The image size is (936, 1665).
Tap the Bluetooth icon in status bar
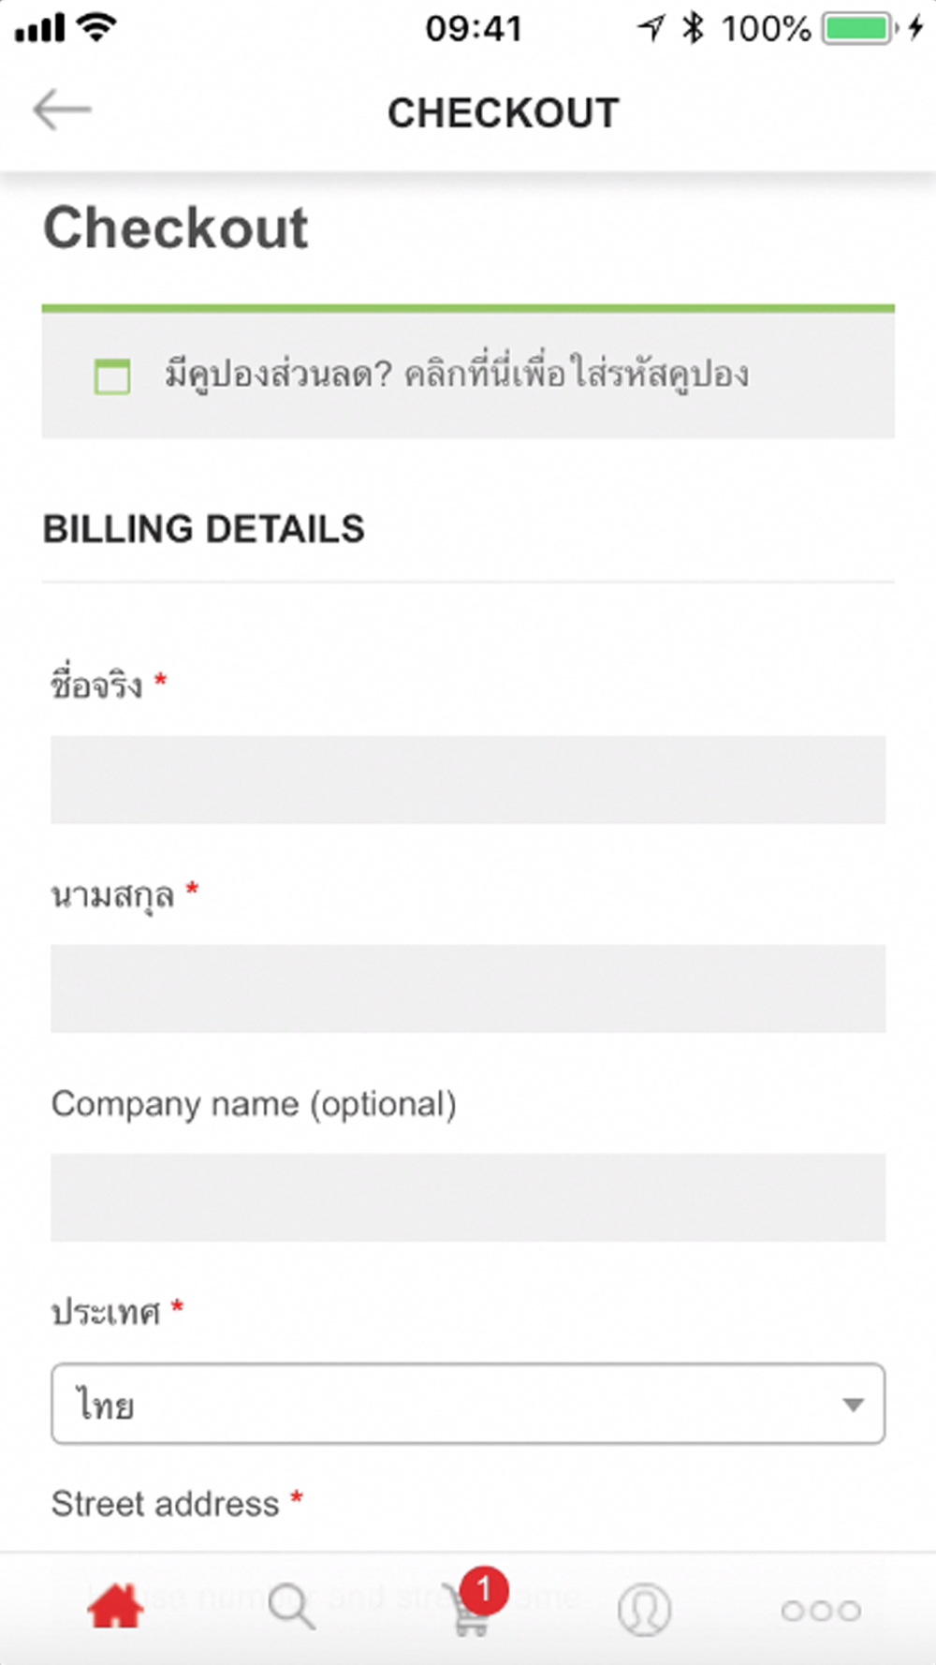coord(693,28)
